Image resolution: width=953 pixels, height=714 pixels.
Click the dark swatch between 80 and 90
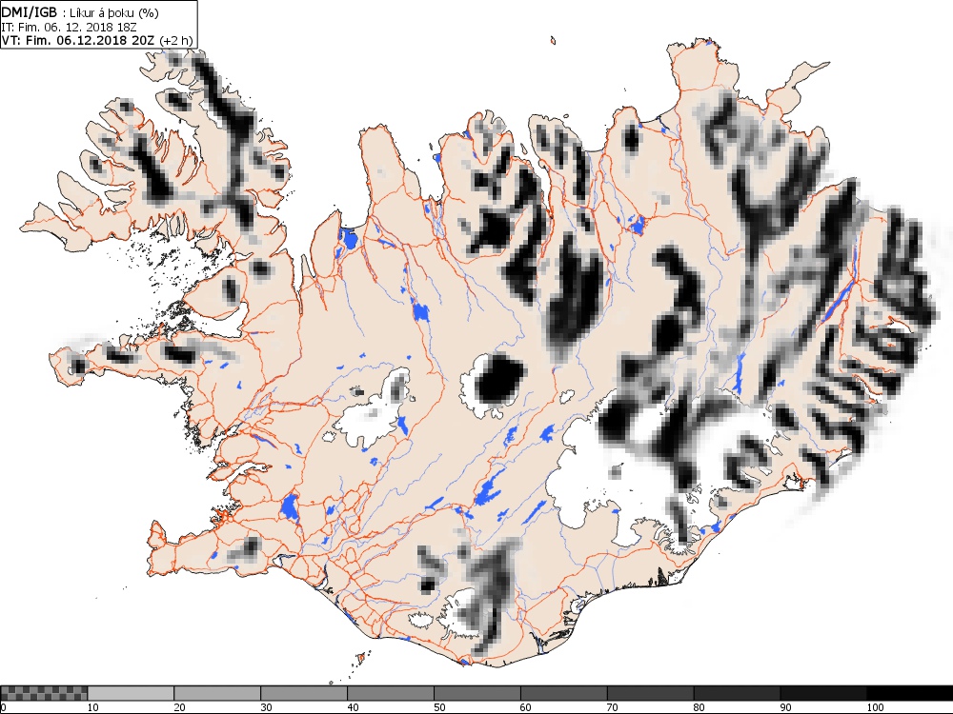click(x=737, y=693)
